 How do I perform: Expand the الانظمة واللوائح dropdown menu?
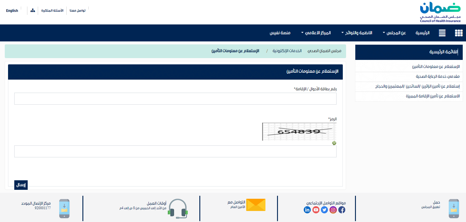[x=356, y=33]
